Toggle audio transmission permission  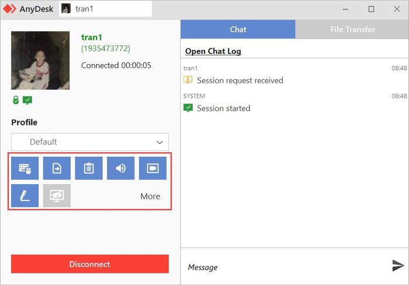point(121,168)
